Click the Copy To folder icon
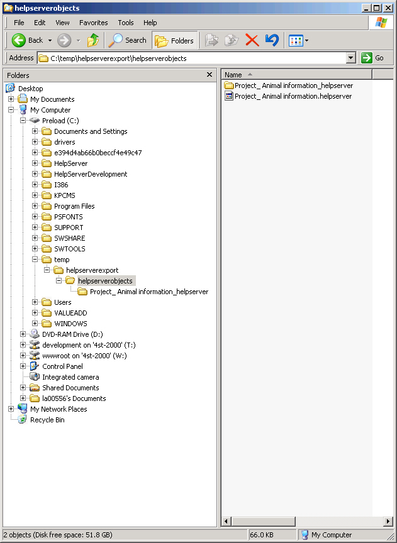This screenshot has width=397, height=543. 232,40
